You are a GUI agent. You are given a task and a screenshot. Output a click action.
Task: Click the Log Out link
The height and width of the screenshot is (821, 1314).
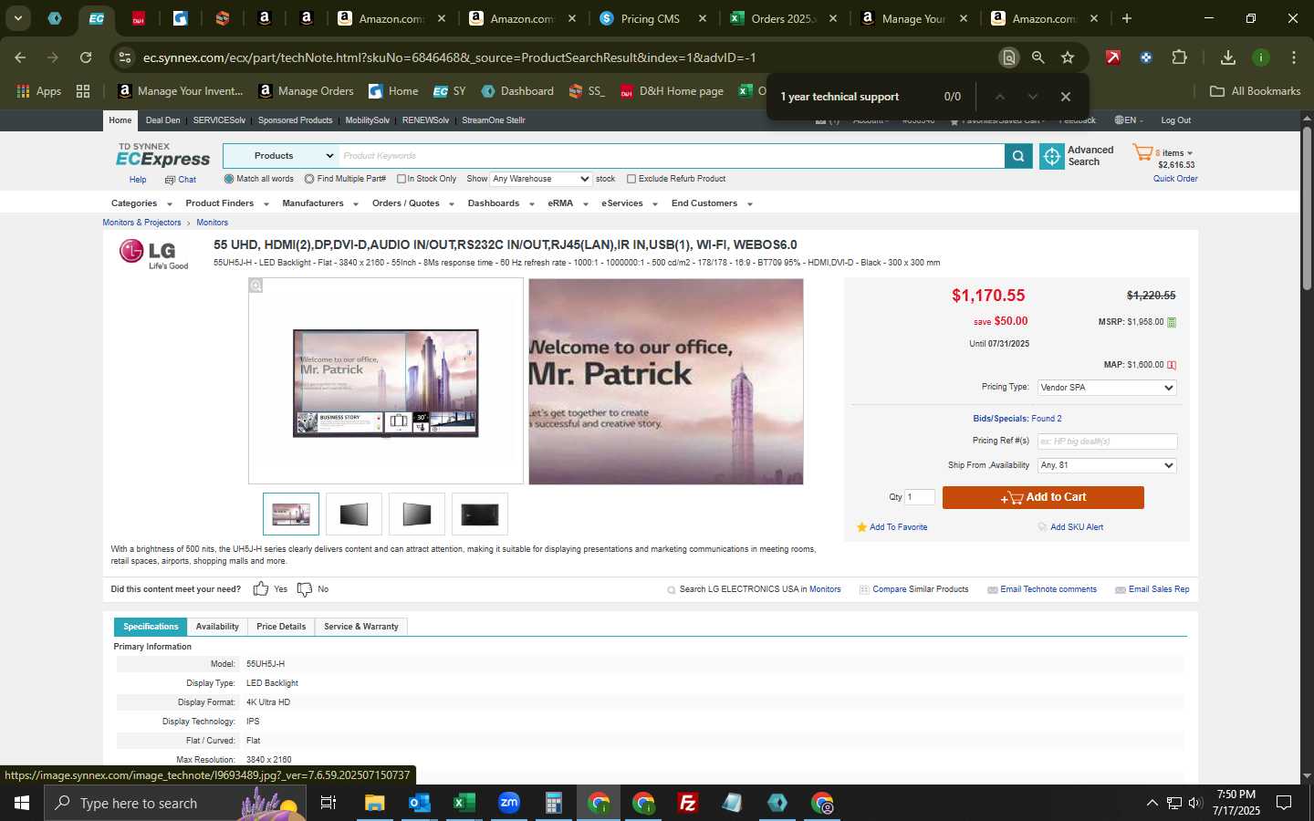coord(1175,120)
